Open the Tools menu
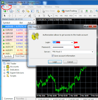98x100 pixels. click(39, 7)
